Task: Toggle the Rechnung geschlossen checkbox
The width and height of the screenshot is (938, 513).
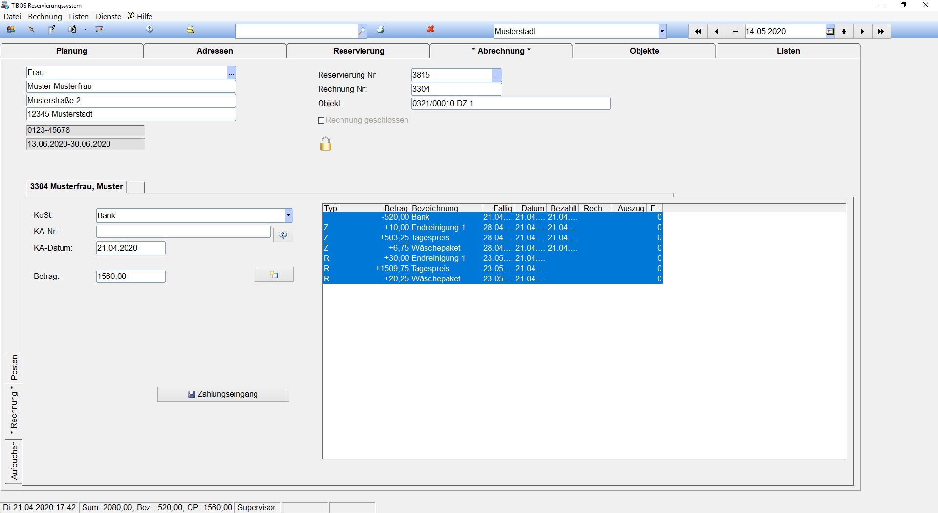Action: pos(321,120)
